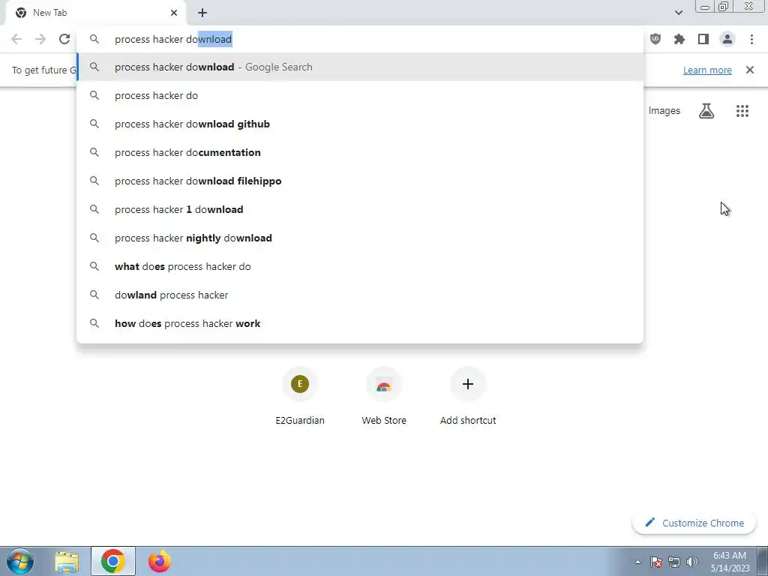The height and width of the screenshot is (576, 768).
Task: Close the New Tab tab
Action: (x=174, y=13)
